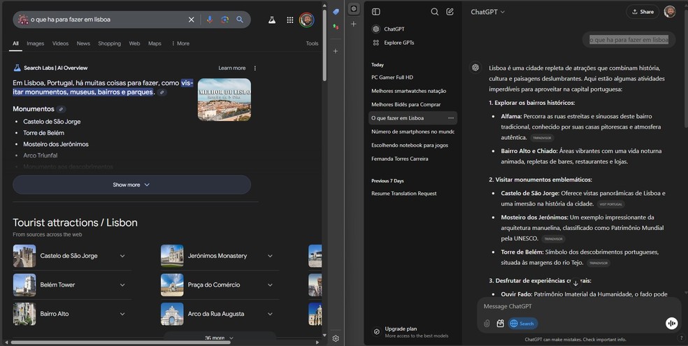Screen dimensions: 688x346
Task: Open Google account profile avatar
Action: point(307,20)
